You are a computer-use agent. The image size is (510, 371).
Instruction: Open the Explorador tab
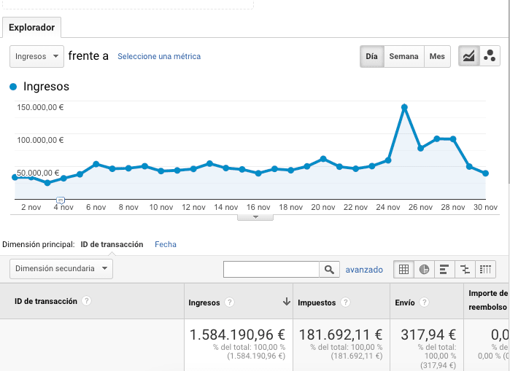(x=31, y=28)
